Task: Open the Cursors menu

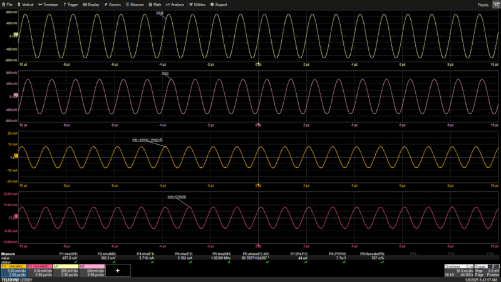Action: (x=113, y=4)
